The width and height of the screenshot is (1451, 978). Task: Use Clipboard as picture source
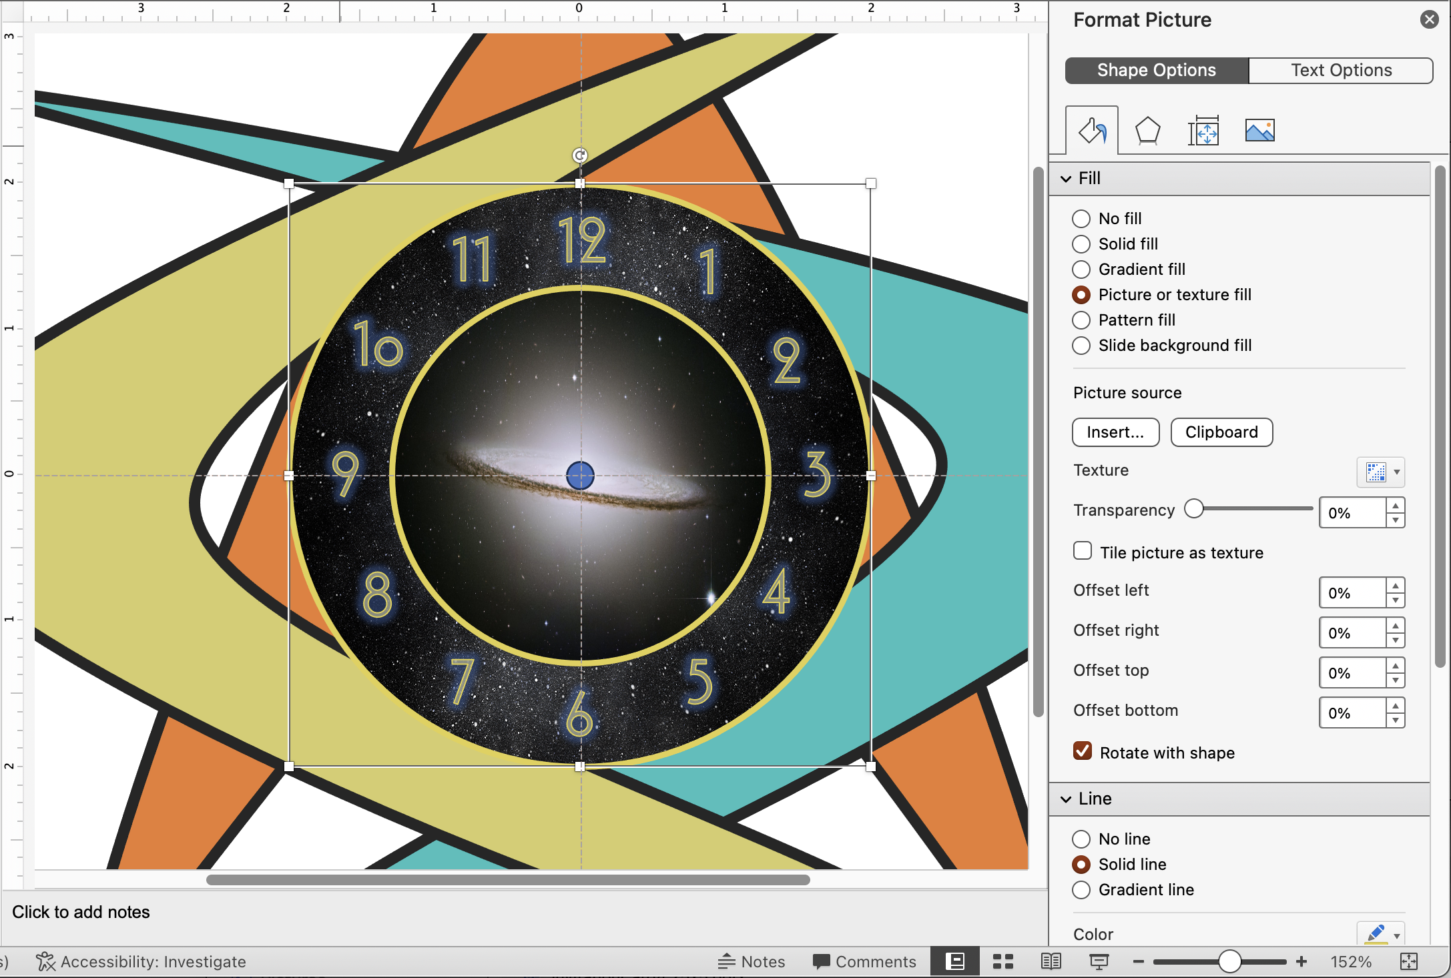pyautogui.click(x=1221, y=432)
